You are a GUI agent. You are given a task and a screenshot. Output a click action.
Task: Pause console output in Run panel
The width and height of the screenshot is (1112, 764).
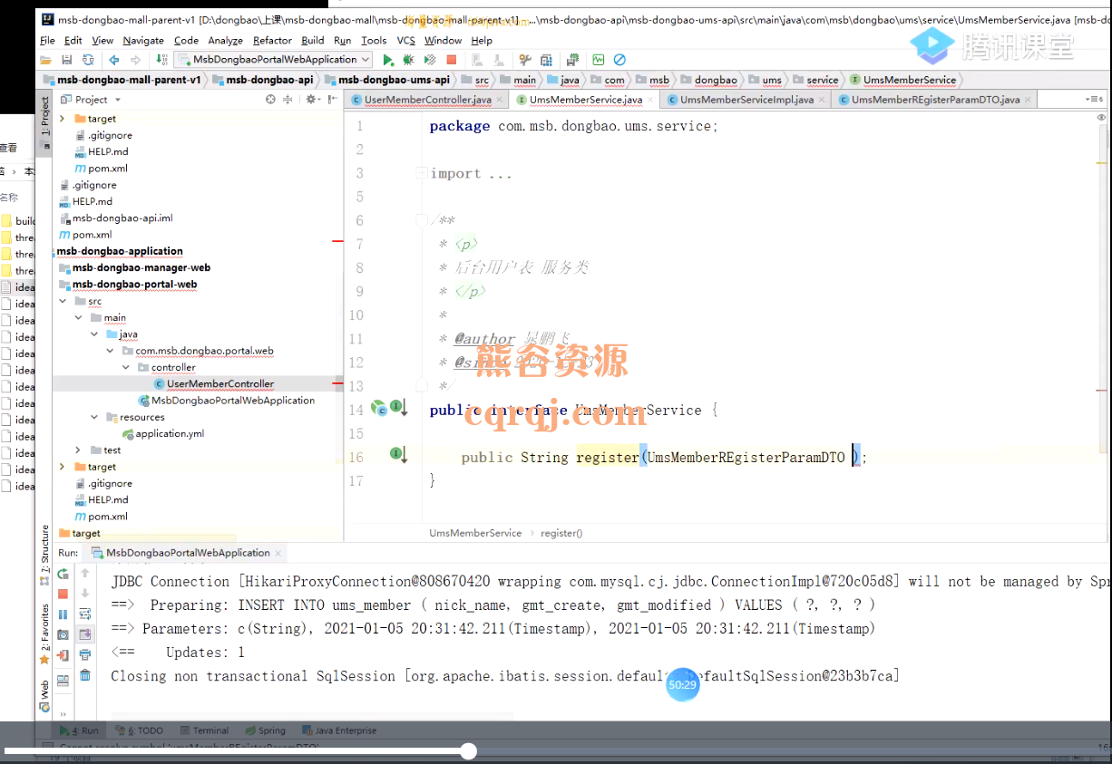pyautogui.click(x=63, y=614)
